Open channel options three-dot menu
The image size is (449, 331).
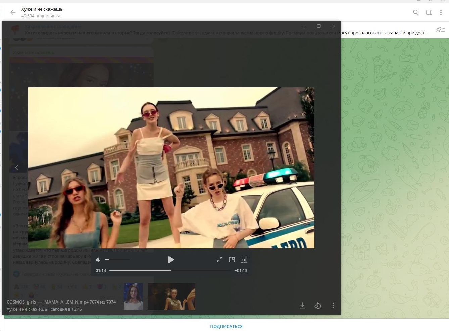[x=441, y=12]
